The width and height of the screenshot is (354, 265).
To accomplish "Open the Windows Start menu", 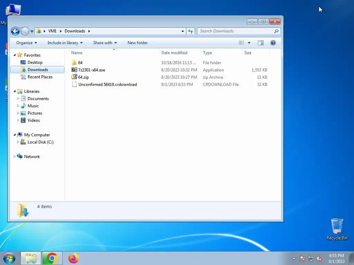I will [x=9, y=258].
